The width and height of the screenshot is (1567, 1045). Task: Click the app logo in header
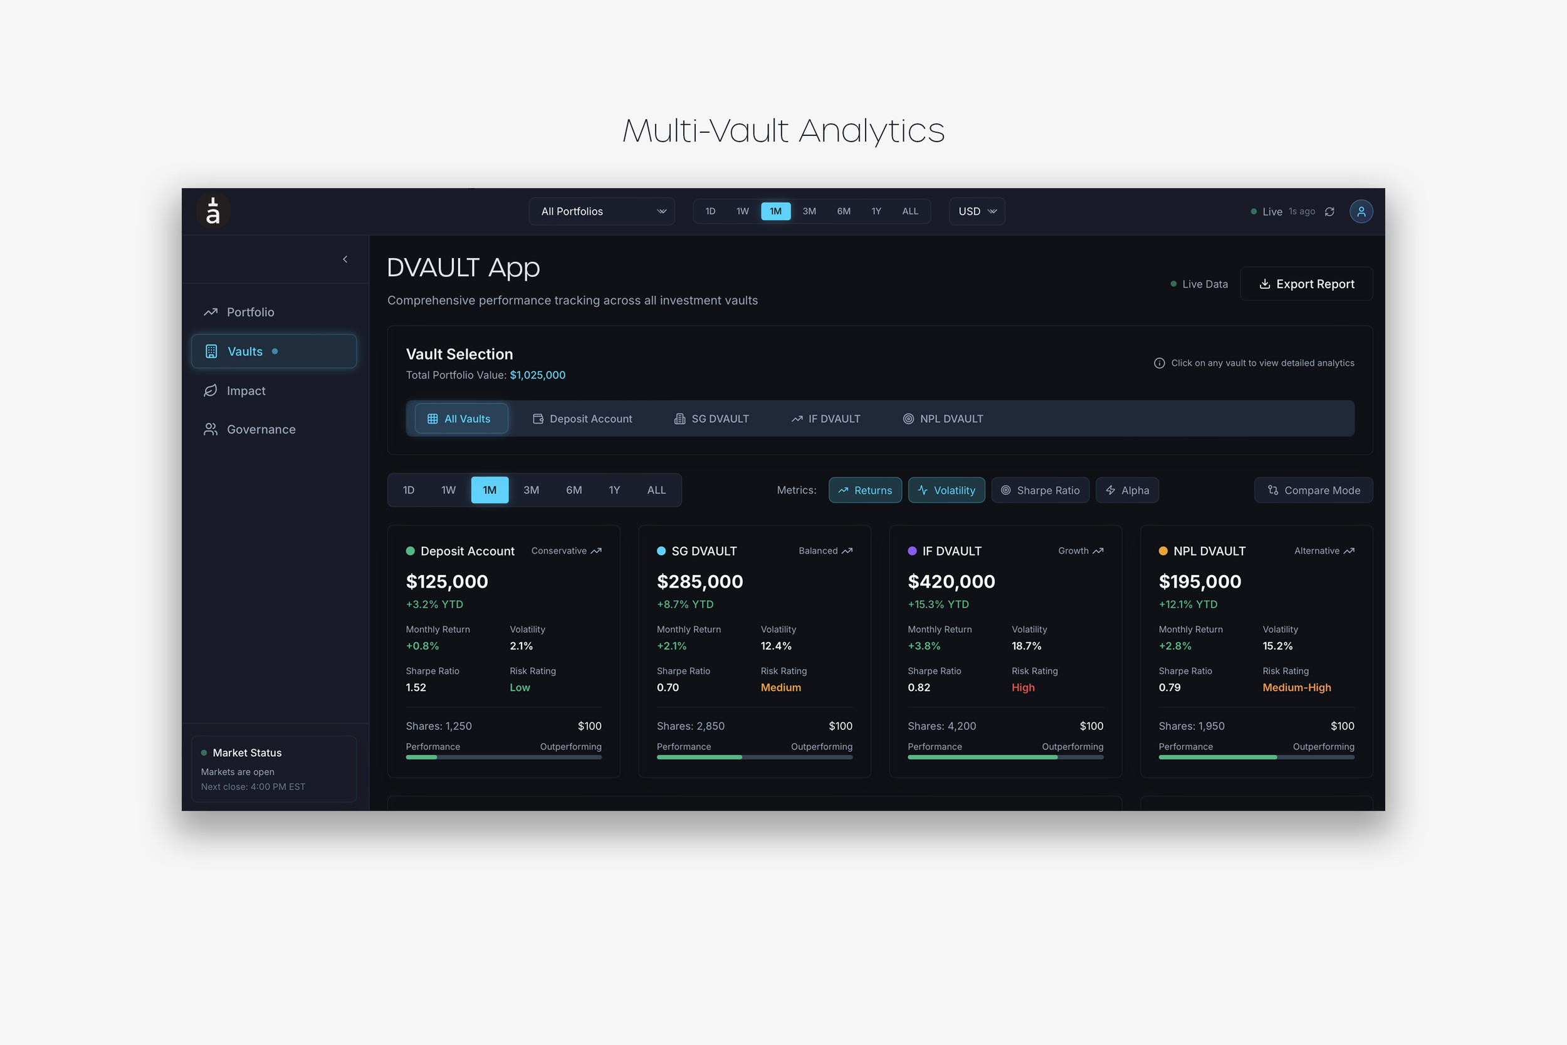tap(212, 211)
